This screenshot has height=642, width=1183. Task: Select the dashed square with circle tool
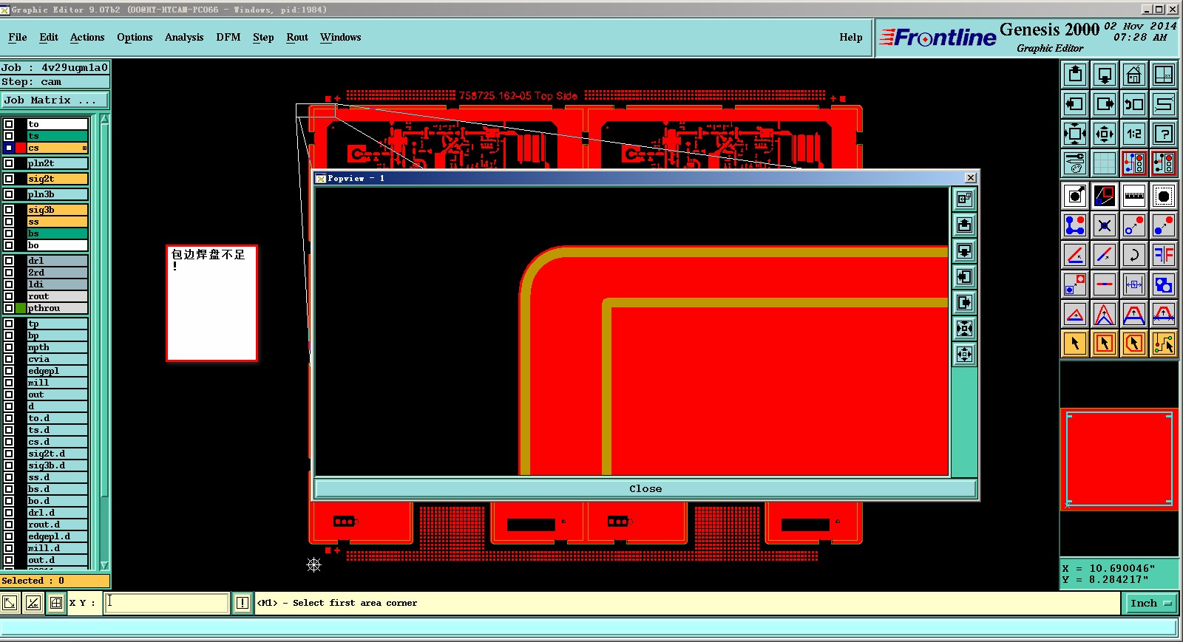pos(1164,196)
